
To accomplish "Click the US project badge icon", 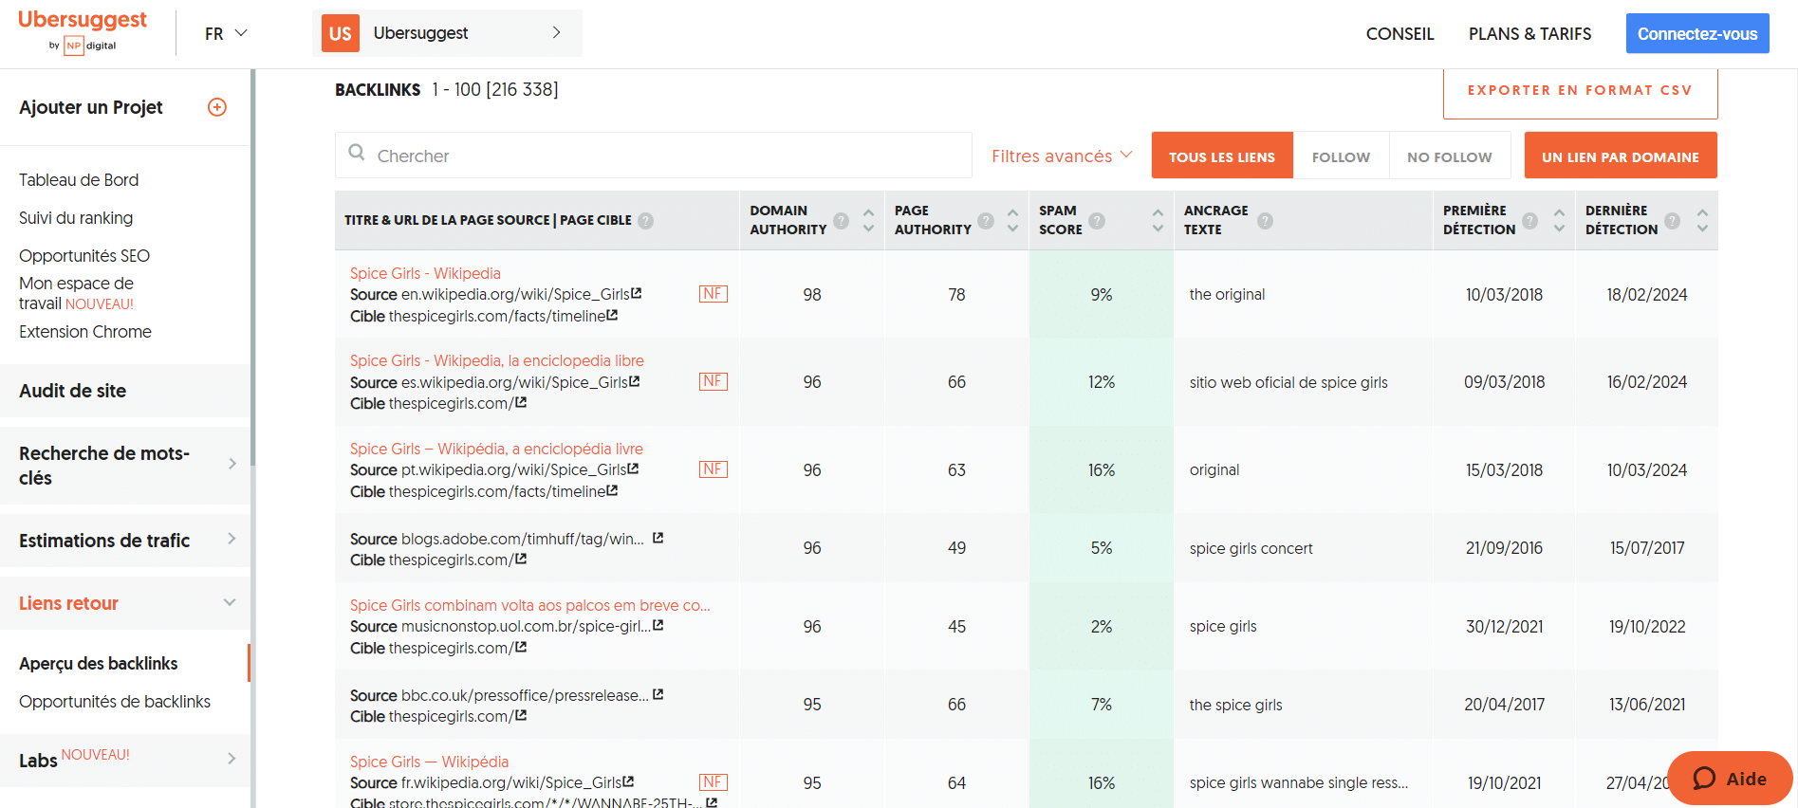I will tap(341, 33).
